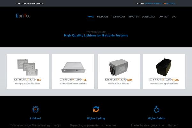
Task: Go to the Contact page
Action: click(x=164, y=17)
